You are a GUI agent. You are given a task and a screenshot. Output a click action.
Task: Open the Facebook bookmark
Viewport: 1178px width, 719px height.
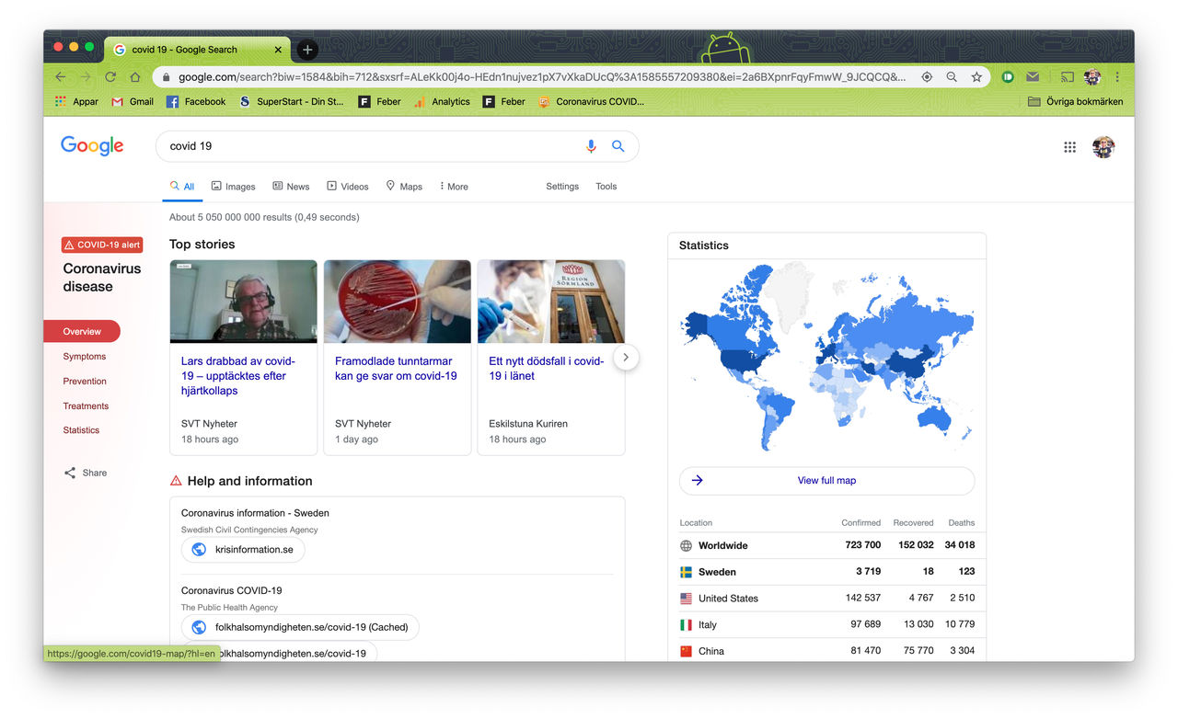[196, 101]
